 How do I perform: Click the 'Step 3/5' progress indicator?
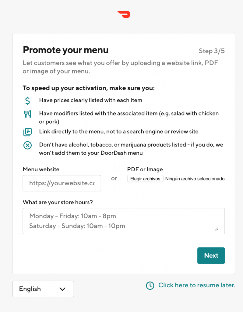tap(212, 51)
